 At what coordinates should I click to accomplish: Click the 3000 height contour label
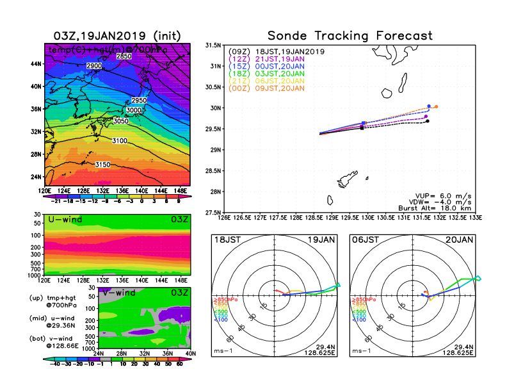[x=134, y=110]
